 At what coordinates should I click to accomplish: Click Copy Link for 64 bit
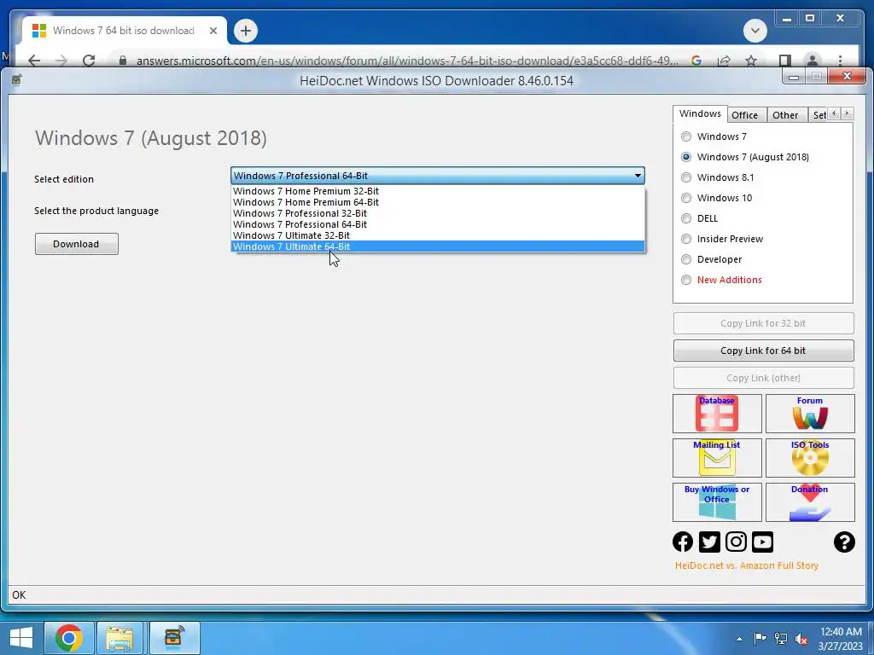[x=763, y=351]
